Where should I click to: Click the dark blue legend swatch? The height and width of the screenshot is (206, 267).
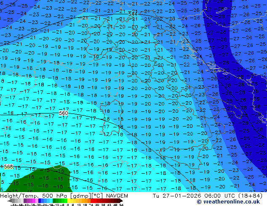tap(40, 201)
